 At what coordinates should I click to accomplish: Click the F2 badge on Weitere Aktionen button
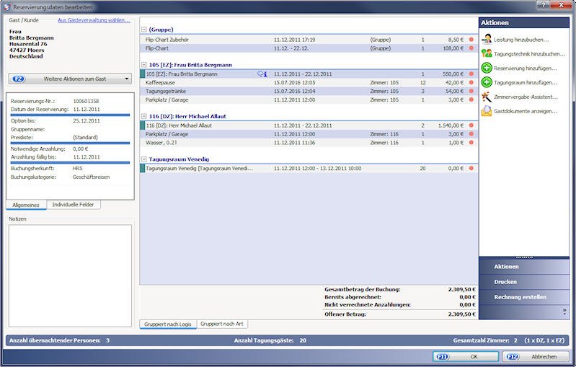pos(18,79)
